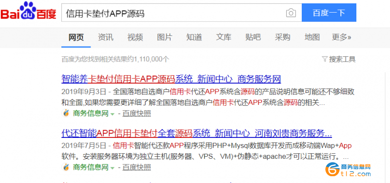Click favicon beside first 商务信息网 result
The image size is (390, 183).
tap(66, 114)
